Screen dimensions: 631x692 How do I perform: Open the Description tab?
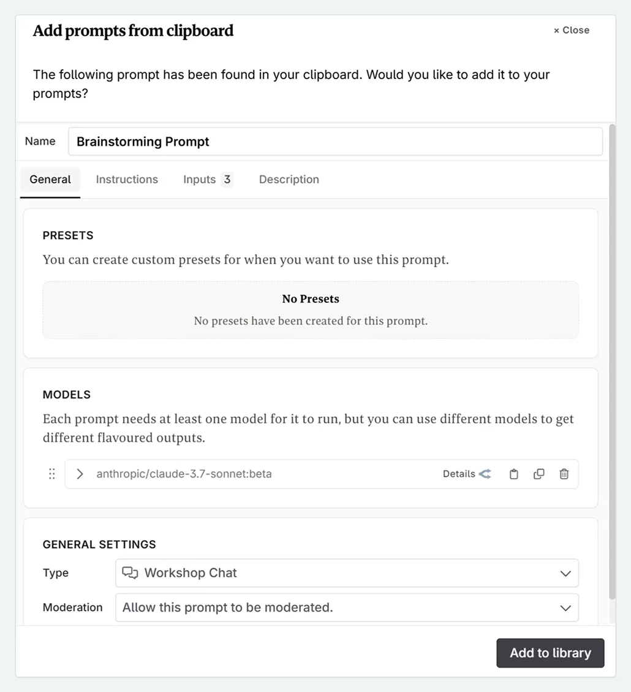(289, 179)
